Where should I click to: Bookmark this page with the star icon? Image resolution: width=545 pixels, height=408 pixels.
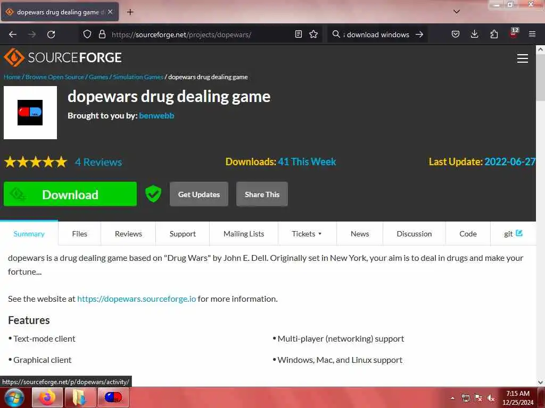click(313, 34)
